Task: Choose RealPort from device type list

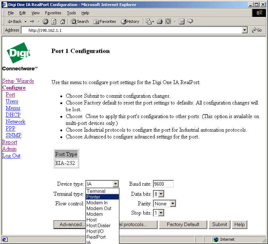Action: pyautogui.click(x=96, y=237)
